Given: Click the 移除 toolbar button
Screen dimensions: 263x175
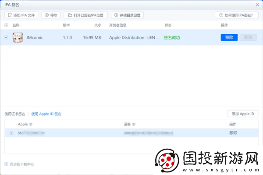Looking at the screenshot, I should click(x=51, y=15).
